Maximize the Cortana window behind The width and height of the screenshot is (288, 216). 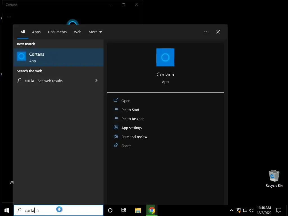(123, 5)
